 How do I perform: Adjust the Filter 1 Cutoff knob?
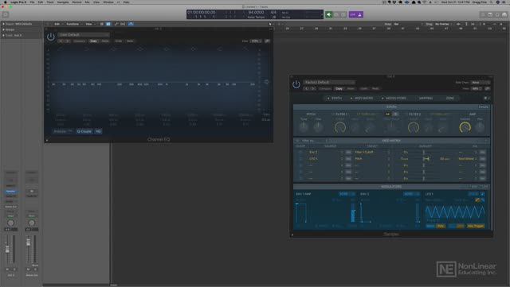340,127
